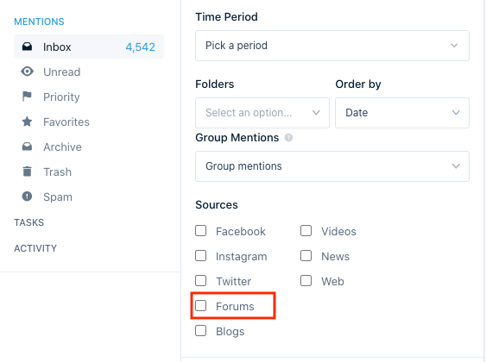Click the Favorites star icon
Viewport: 486px width, 362px height.
pyautogui.click(x=27, y=122)
